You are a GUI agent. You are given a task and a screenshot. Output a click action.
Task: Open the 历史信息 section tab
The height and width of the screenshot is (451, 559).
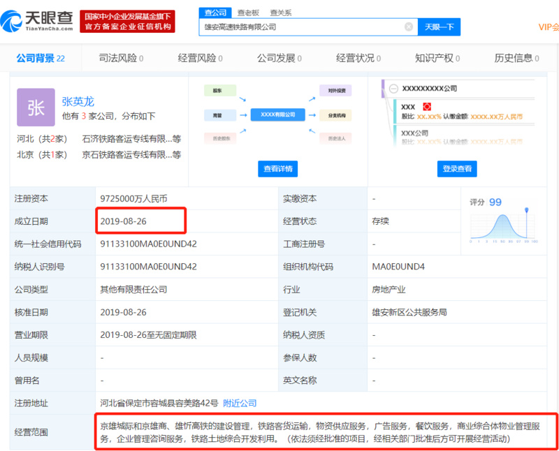pos(514,59)
